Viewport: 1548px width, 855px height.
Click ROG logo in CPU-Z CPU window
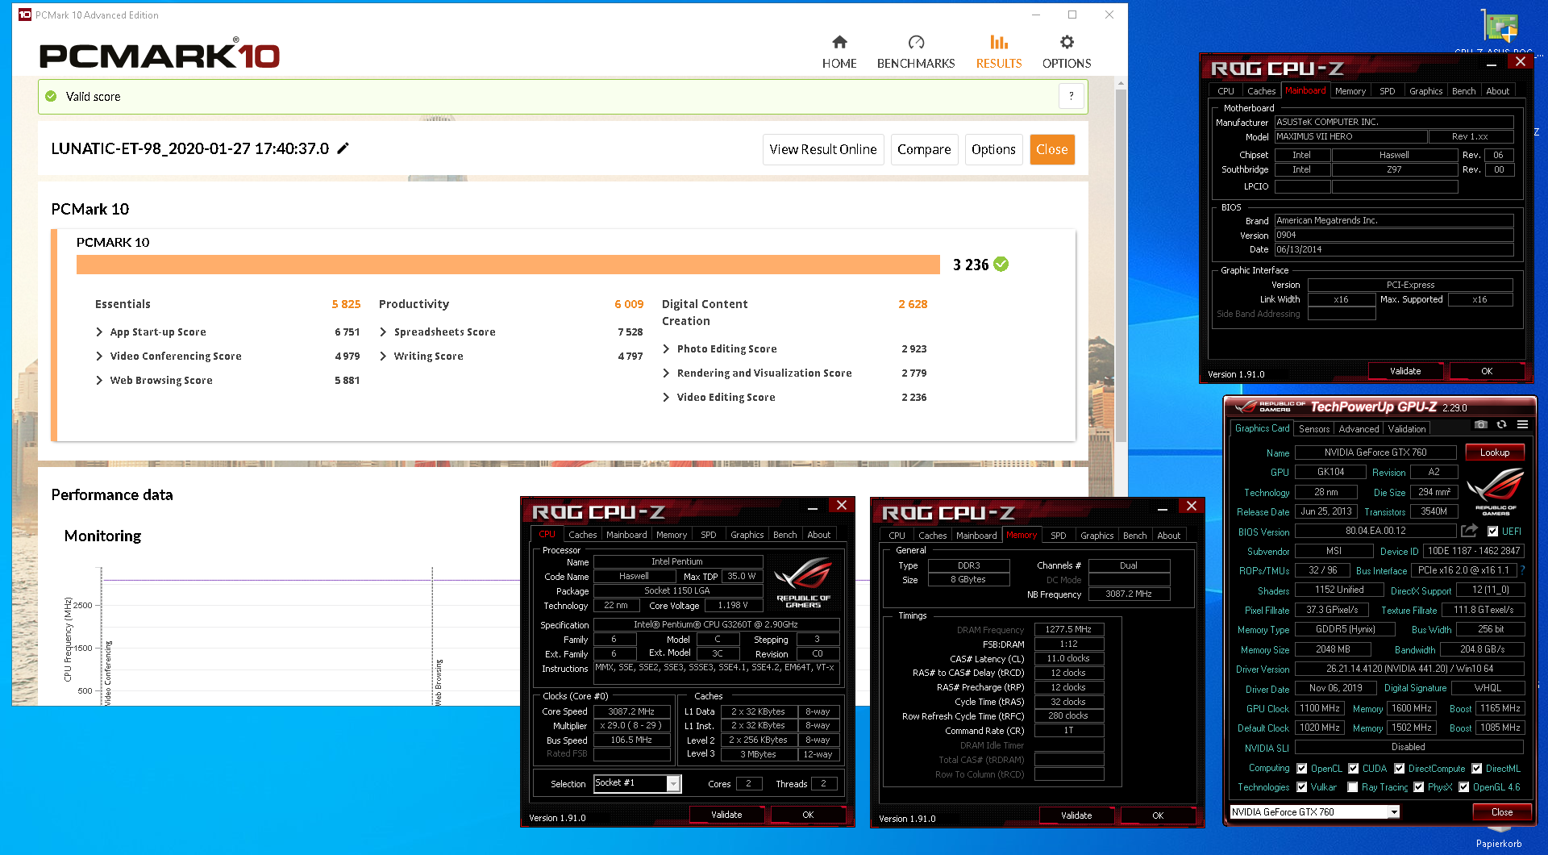point(802,582)
